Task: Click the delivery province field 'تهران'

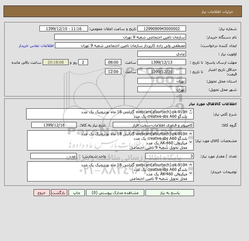Action: [x=161, y=81]
